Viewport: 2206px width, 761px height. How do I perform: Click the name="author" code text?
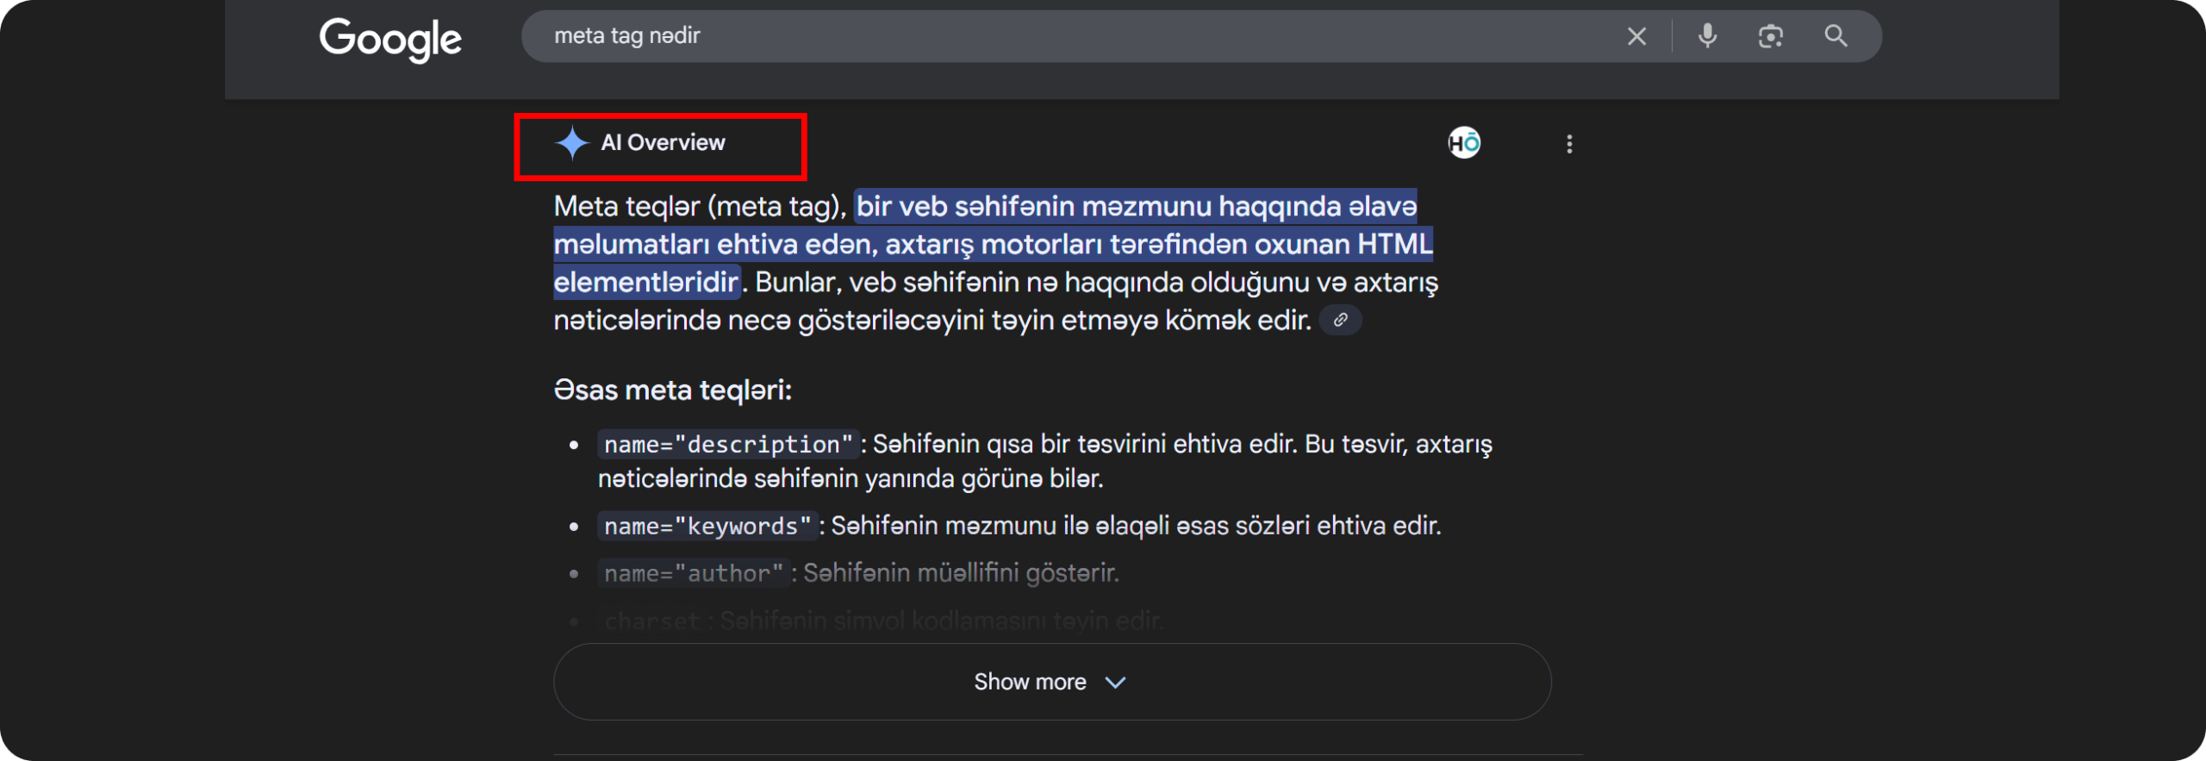click(694, 573)
